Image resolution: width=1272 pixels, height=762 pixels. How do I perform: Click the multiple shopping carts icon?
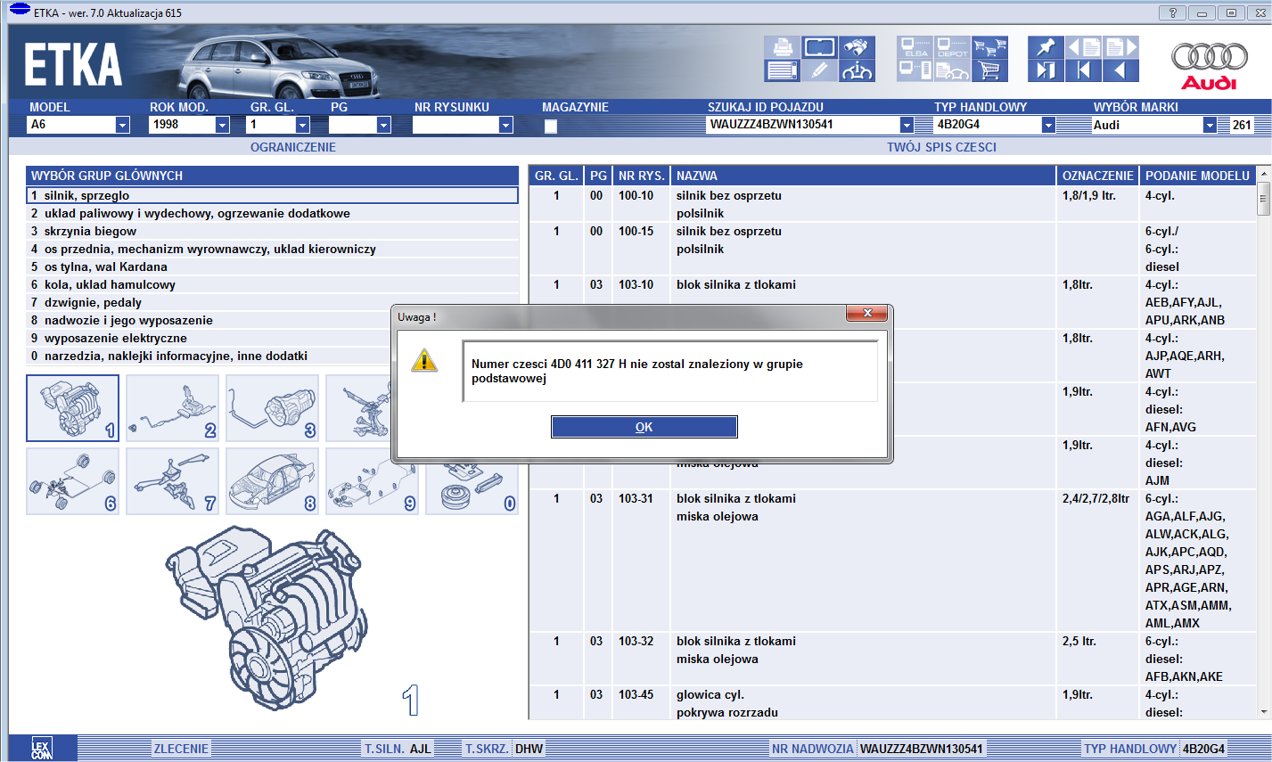[x=990, y=47]
